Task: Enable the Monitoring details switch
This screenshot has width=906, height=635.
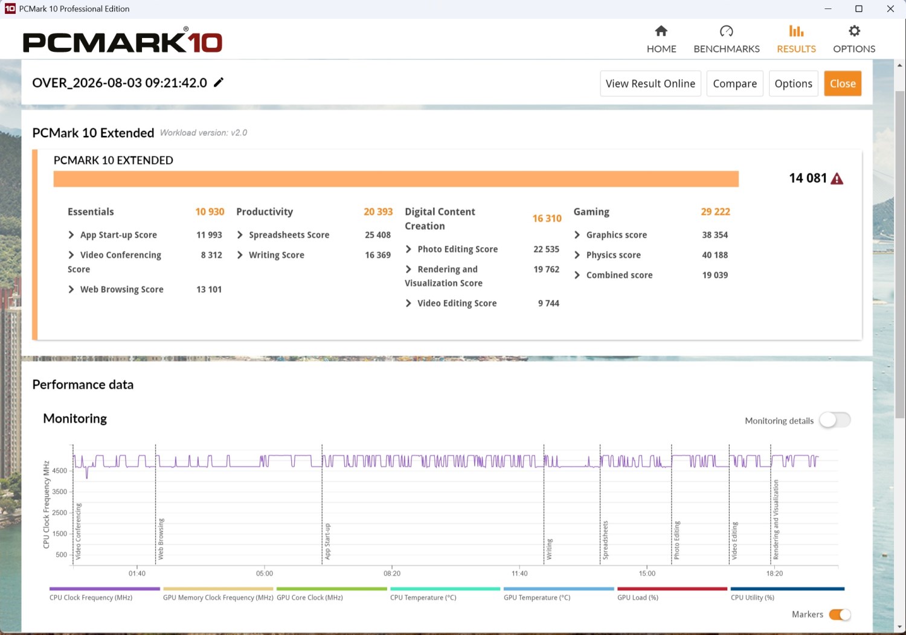Action: (835, 420)
